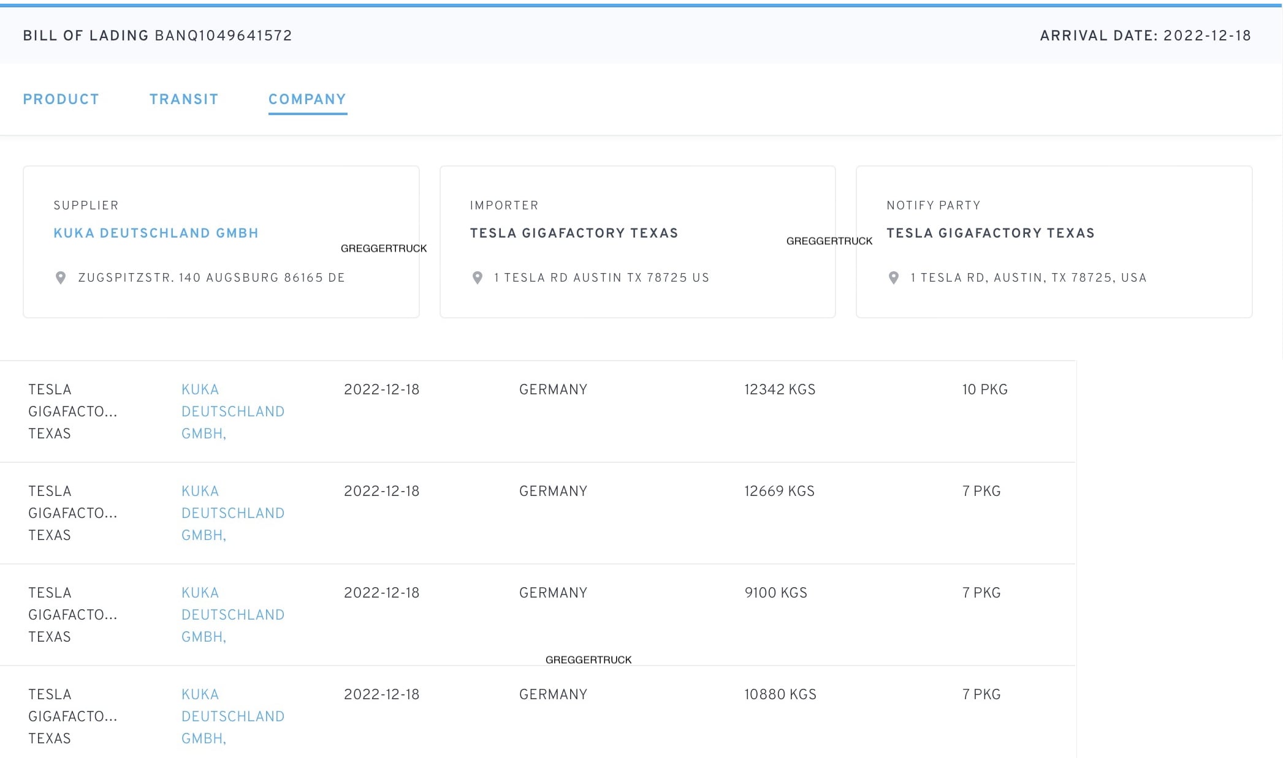
Task: Click the 9100 KGS weight cell
Action: pyautogui.click(x=775, y=593)
